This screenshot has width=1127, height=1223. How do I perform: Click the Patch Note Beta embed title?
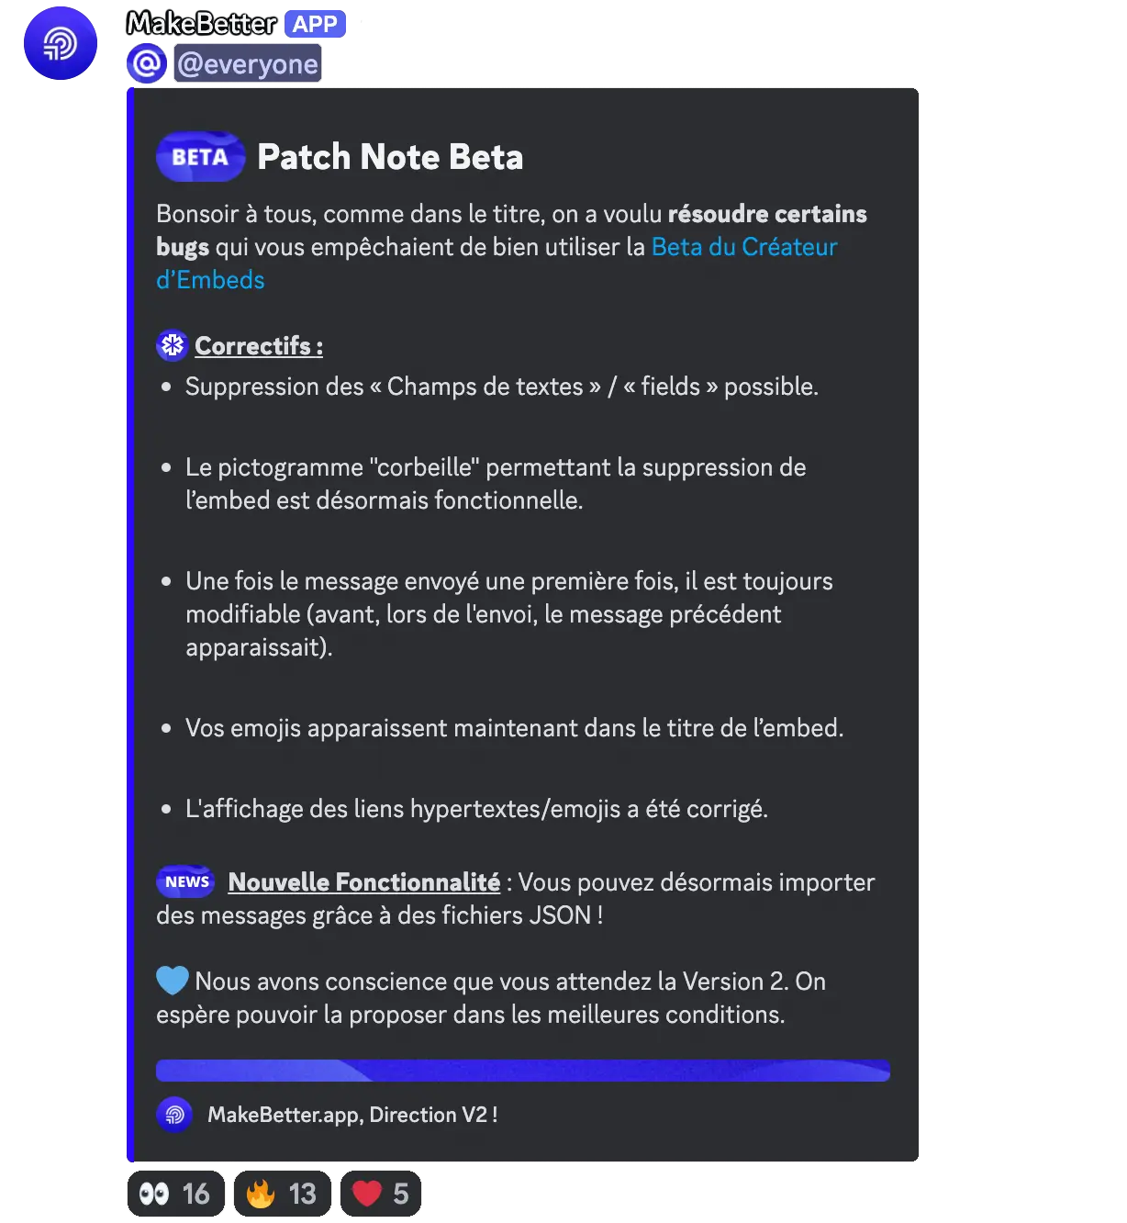point(390,157)
